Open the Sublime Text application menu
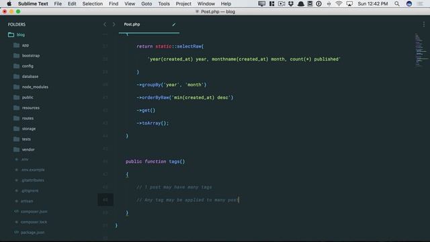The image size is (430, 242). 33,3
